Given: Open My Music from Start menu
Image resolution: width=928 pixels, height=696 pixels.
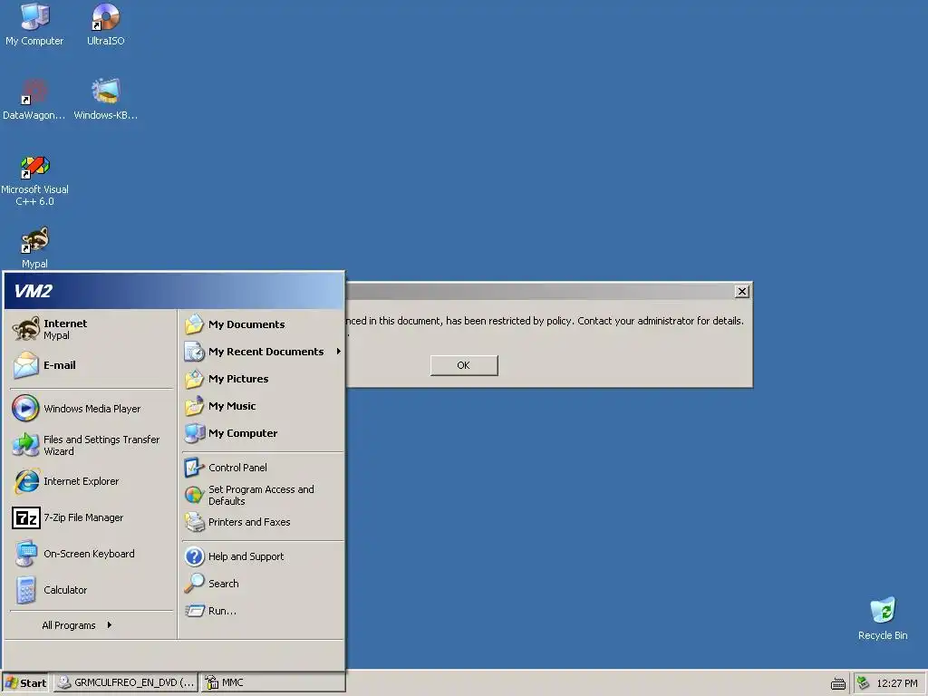Looking at the screenshot, I should (262, 406).
